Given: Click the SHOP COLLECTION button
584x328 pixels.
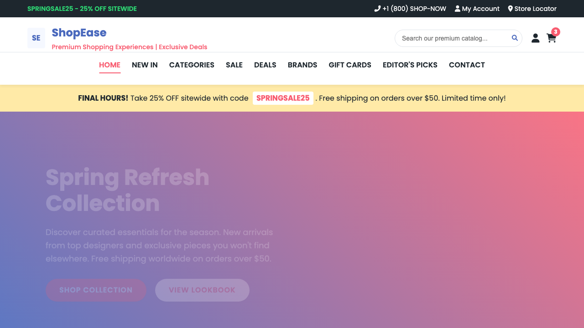Looking at the screenshot, I should tap(96, 290).
